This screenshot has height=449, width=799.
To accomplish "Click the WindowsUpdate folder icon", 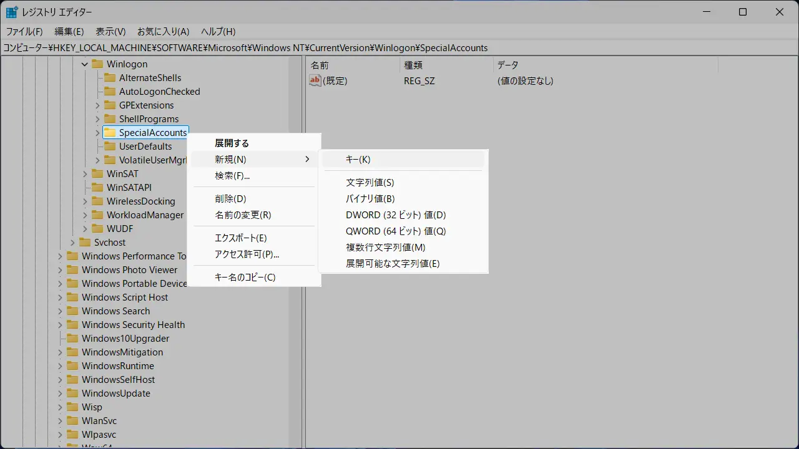I will click(72, 393).
